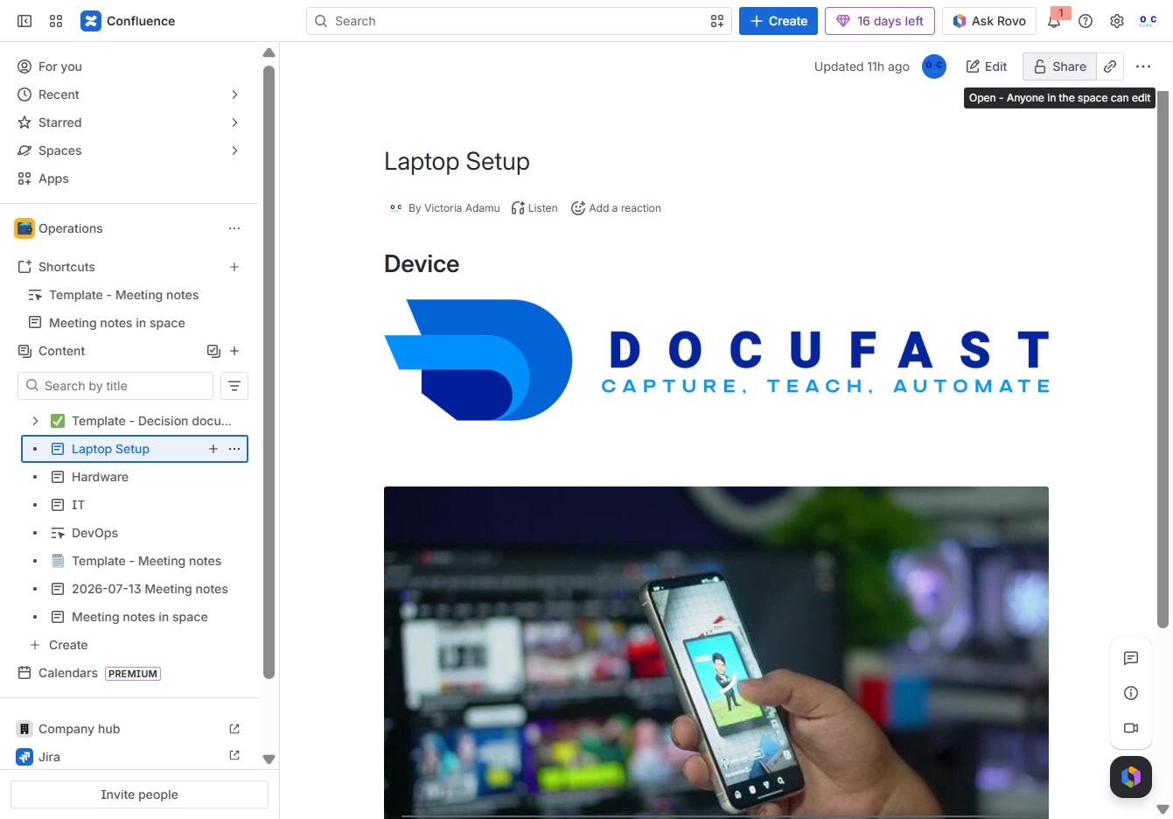Click the video record icon
Viewport: 1173px width, 819px height.
[1131, 728]
